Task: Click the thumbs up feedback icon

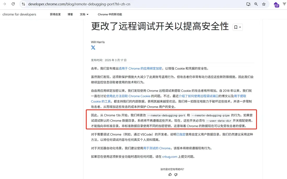Action: (170, 175)
